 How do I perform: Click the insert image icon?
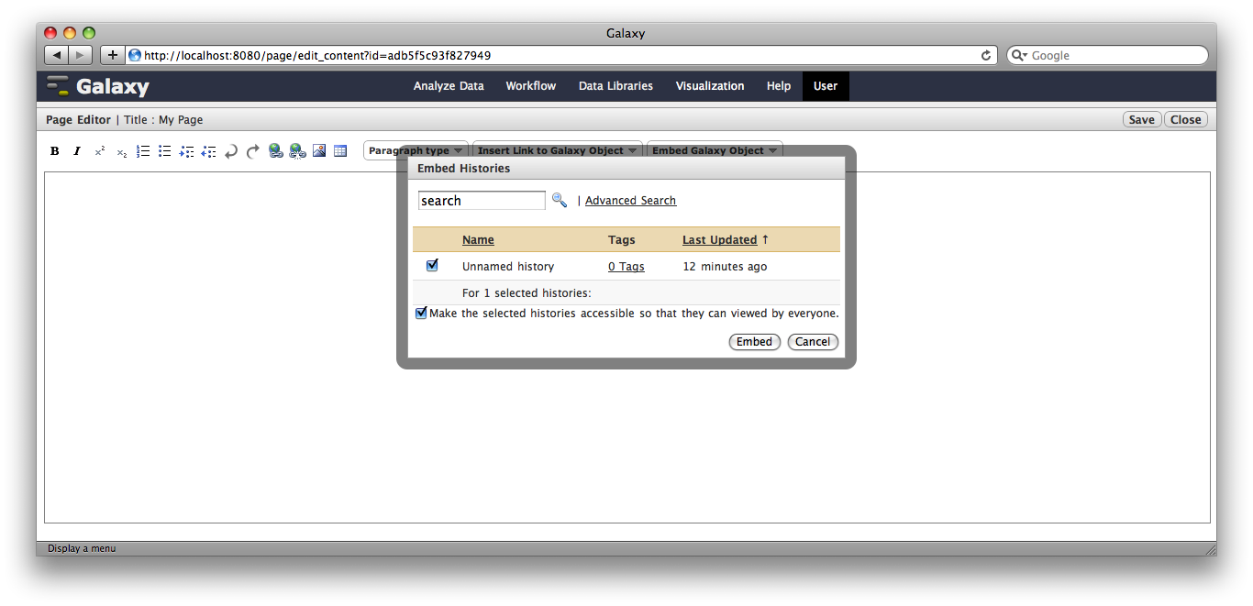point(319,151)
